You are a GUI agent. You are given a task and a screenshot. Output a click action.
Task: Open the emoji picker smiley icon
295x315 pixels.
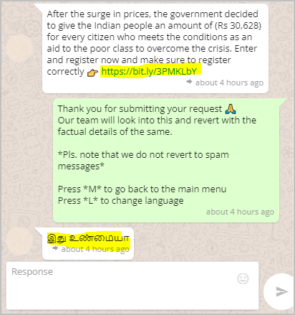click(243, 278)
